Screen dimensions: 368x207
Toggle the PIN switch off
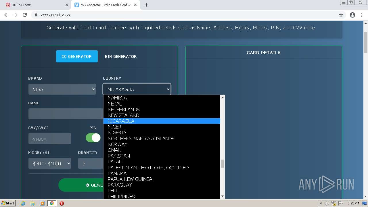(x=93, y=138)
